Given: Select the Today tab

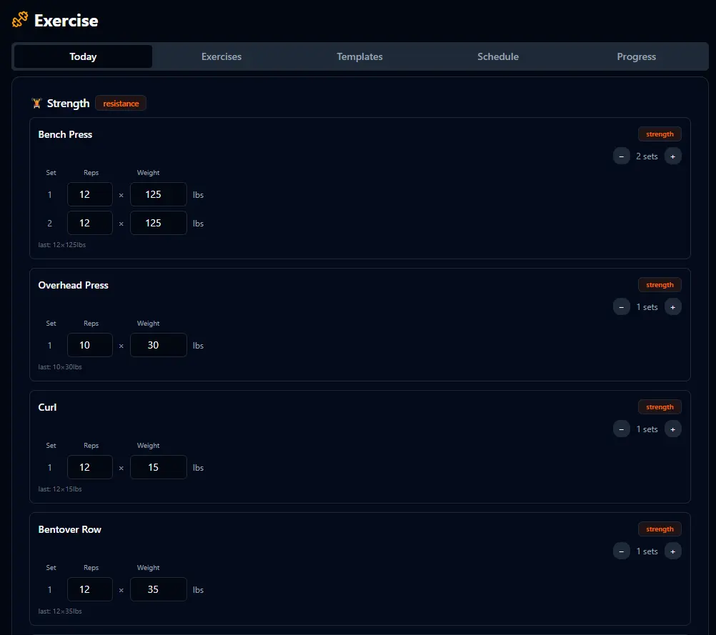Looking at the screenshot, I should (83, 56).
